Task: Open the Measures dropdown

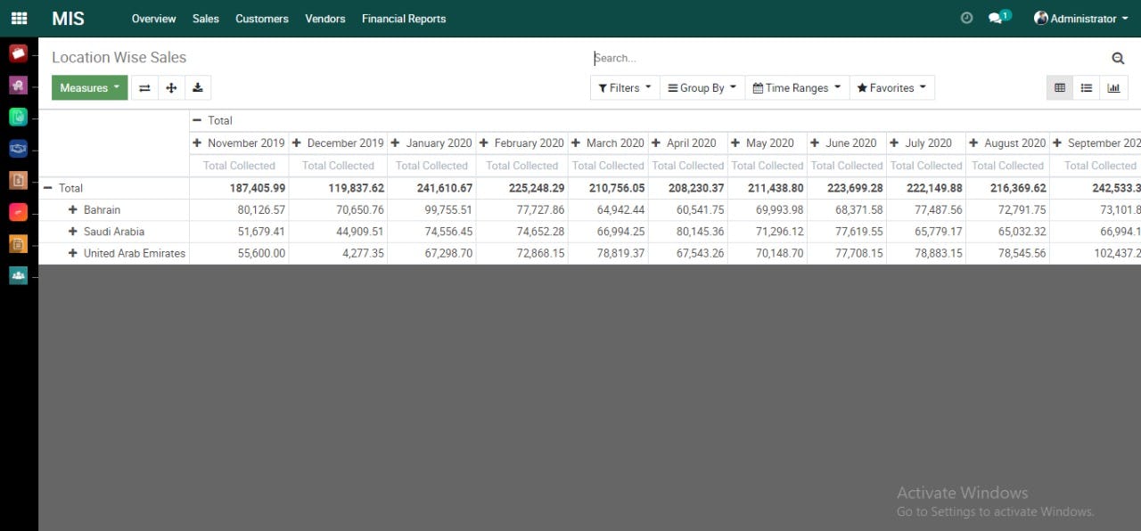Action: point(89,87)
